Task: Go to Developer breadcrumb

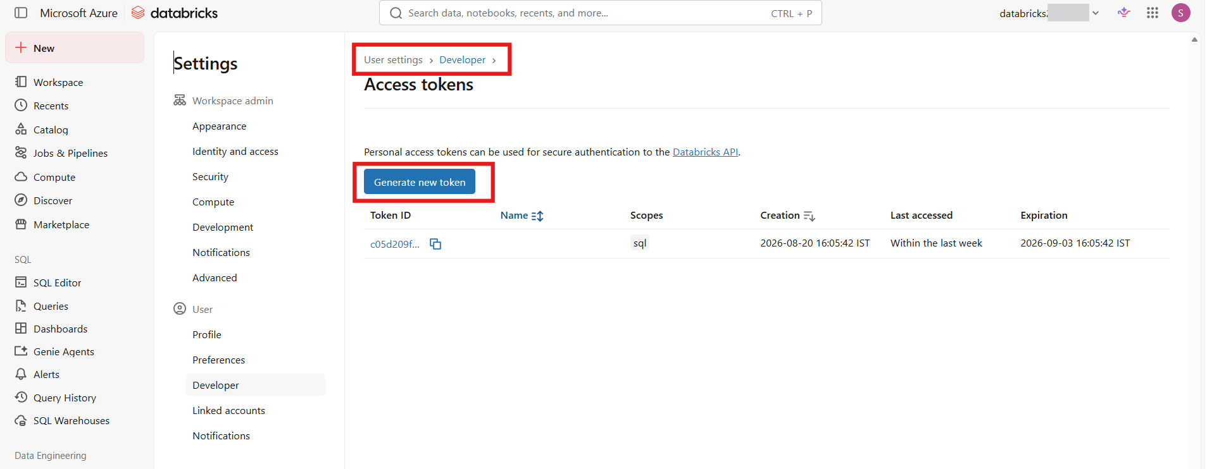Action: (x=463, y=59)
